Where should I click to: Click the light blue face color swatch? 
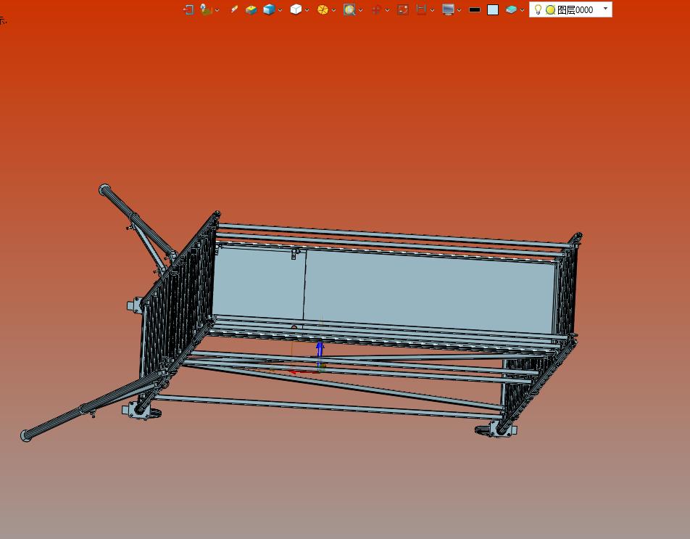(493, 9)
